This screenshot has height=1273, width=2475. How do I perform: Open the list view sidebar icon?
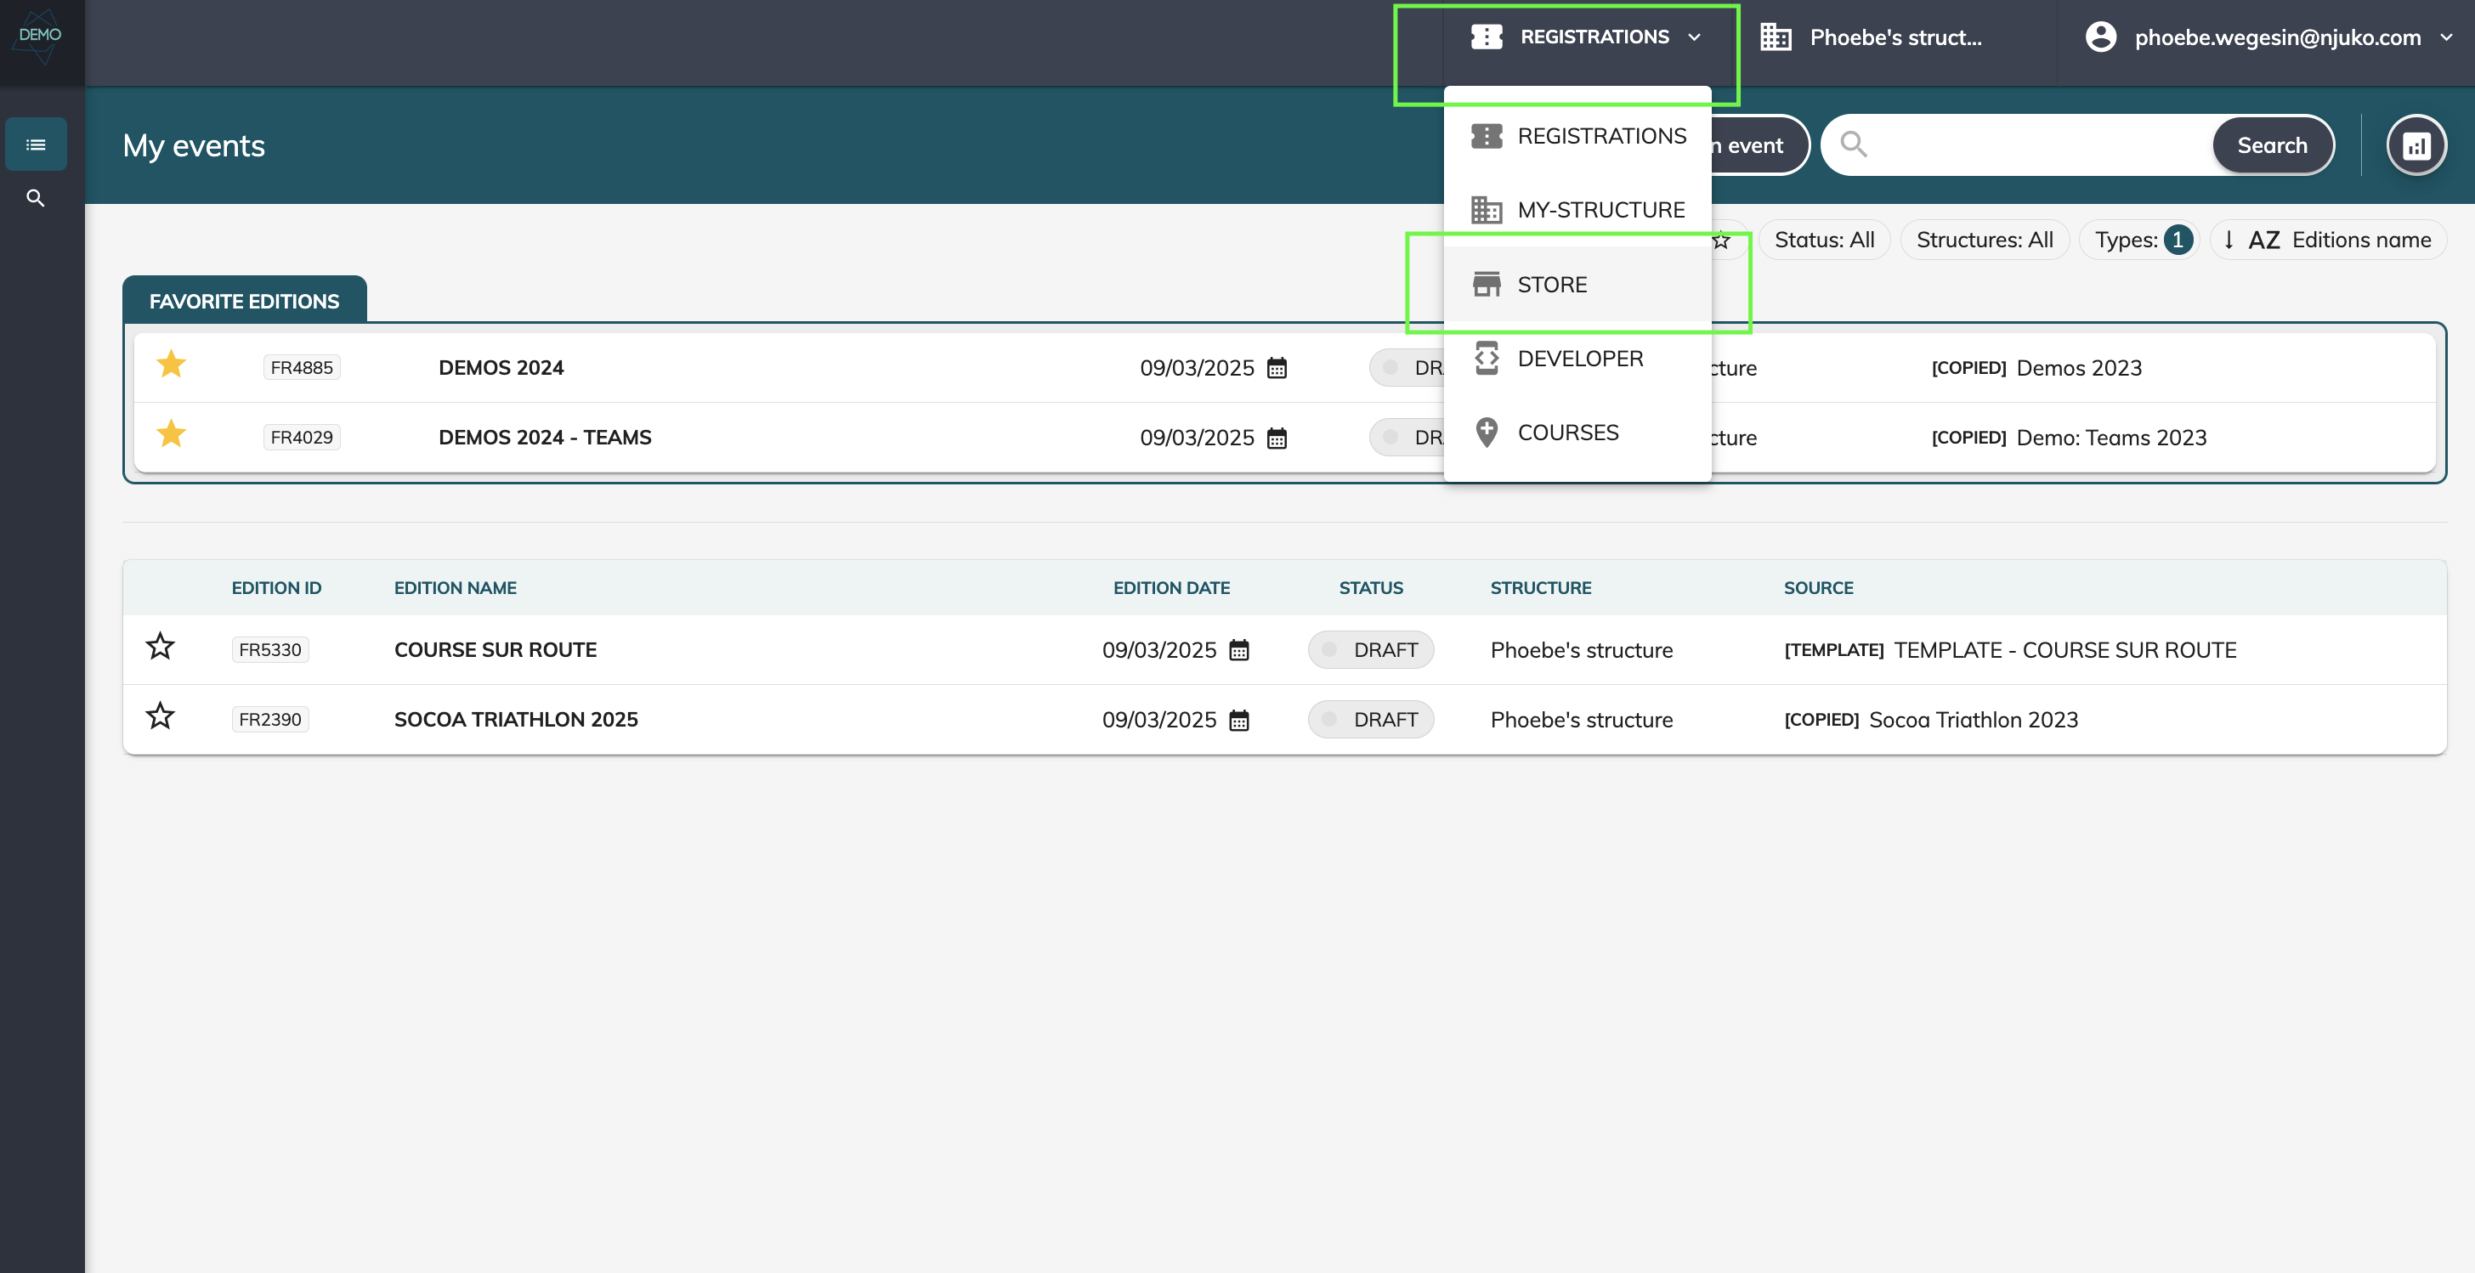(36, 144)
